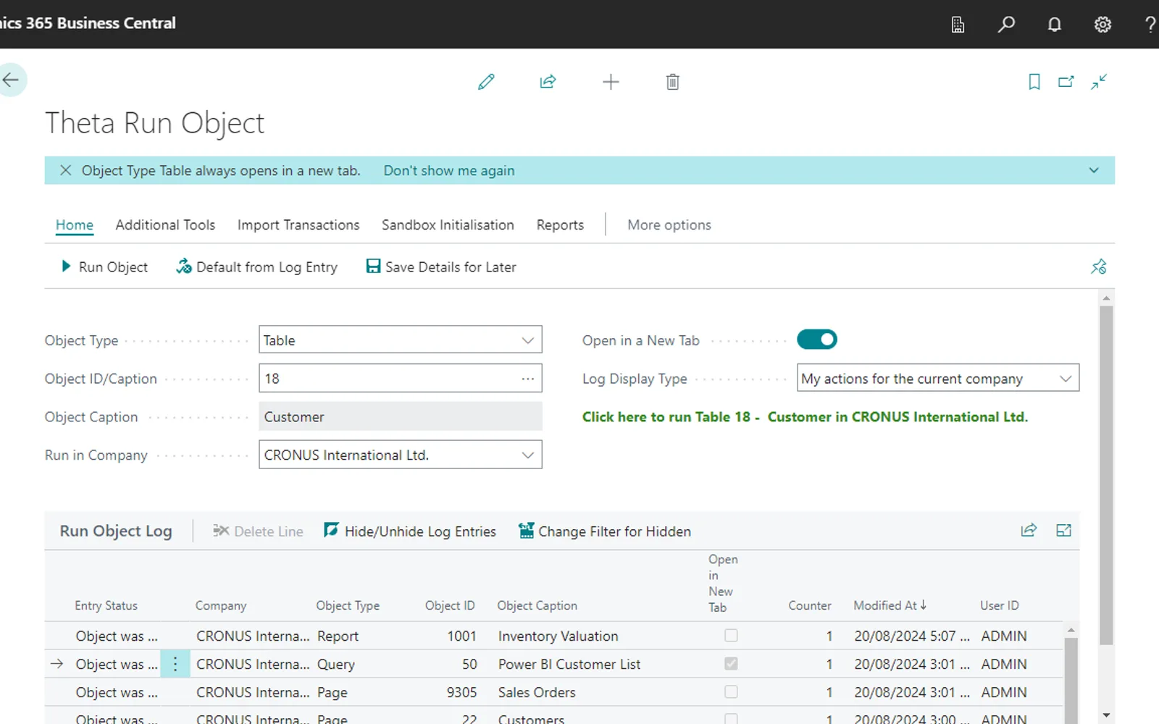Click the bookmark icon
This screenshot has width=1159, height=724.
[1034, 82]
